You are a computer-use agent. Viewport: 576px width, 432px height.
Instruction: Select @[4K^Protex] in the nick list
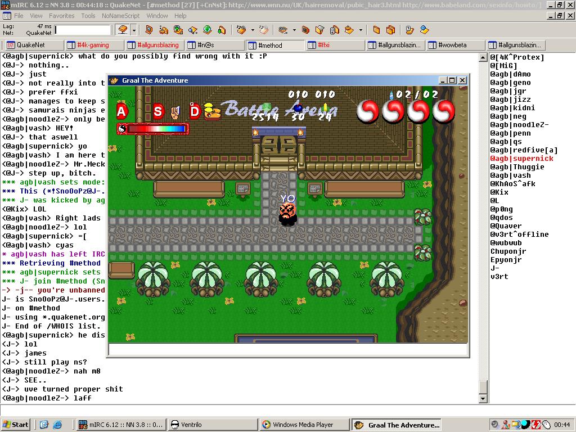coord(517,57)
